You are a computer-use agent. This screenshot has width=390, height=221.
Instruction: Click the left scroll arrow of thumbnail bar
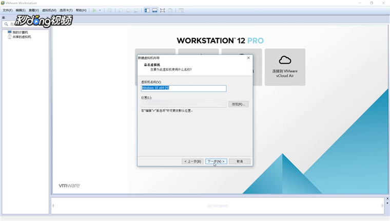(x=53, y=206)
